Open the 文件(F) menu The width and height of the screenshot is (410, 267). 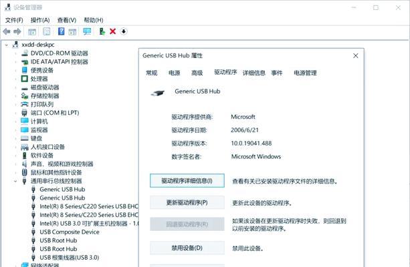14,20
